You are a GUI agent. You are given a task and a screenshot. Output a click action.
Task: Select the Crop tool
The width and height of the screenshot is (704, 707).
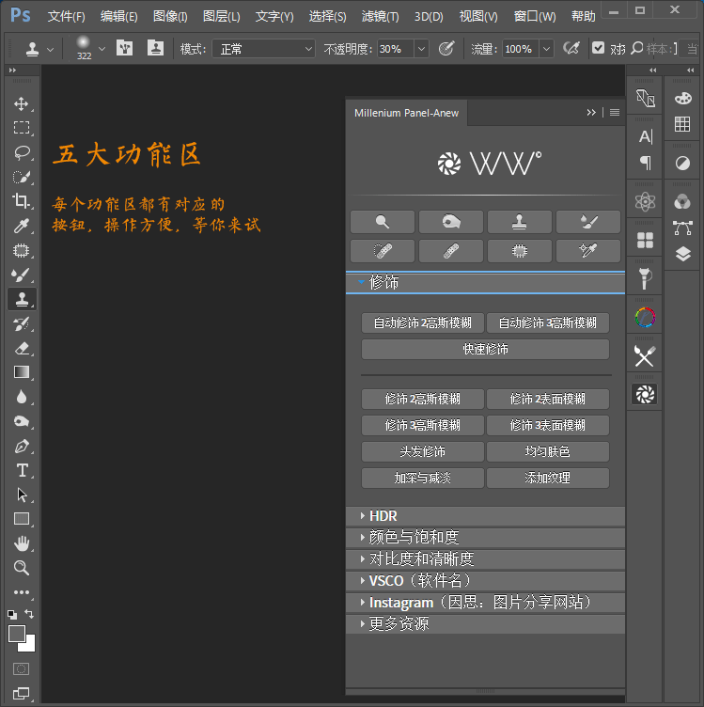[22, 200]
